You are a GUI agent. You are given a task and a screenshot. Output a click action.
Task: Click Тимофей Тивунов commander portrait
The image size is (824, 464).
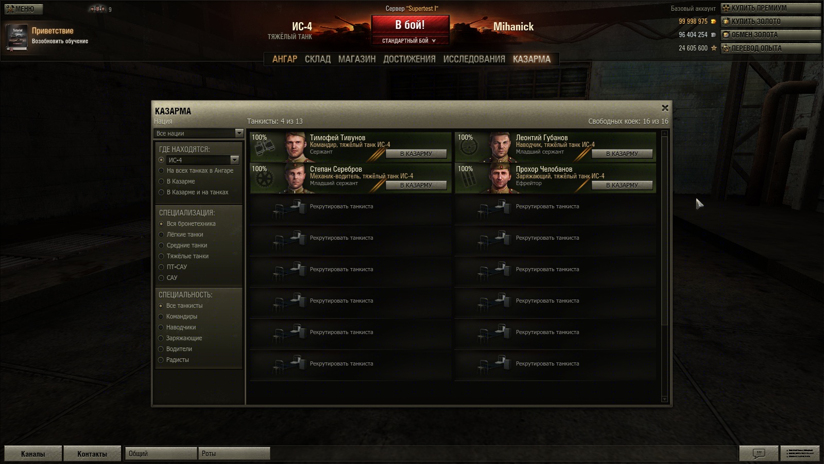(x=296, y=147)
